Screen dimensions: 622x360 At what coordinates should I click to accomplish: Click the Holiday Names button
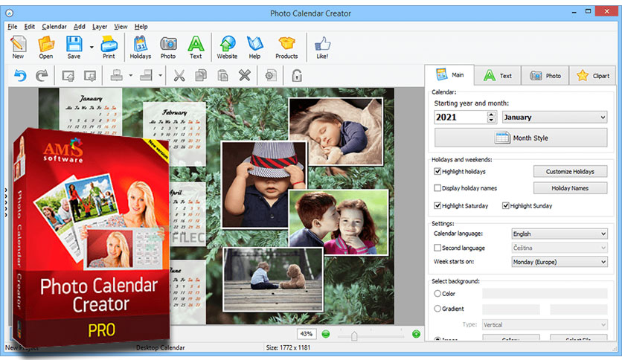pyautogui.click(x=570, y=188)
